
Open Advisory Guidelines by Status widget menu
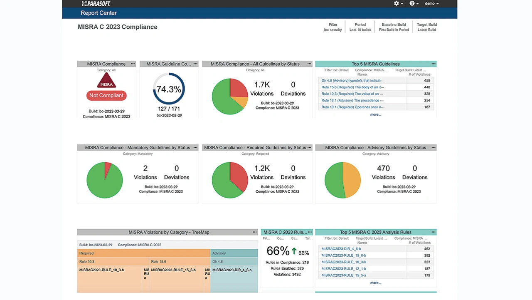click(433, 148)
